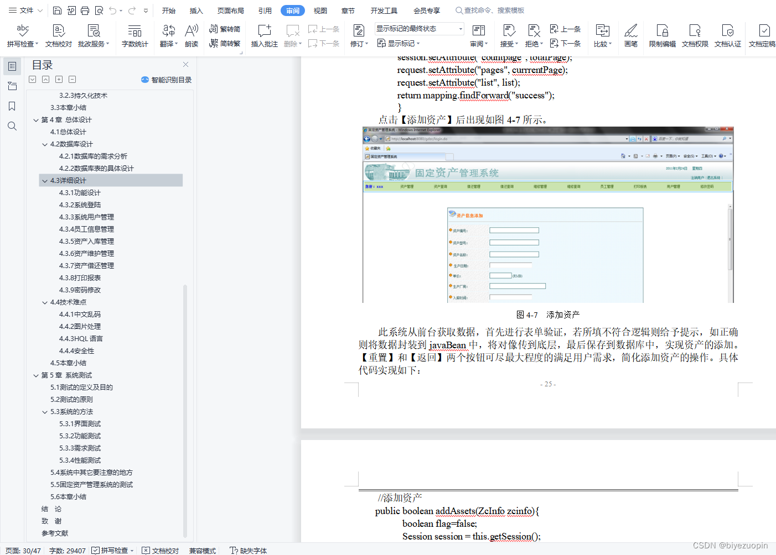This screenshot has height=555, width=776.
Task: Switch to the 视图 ribbon tab
Action: 320,11
